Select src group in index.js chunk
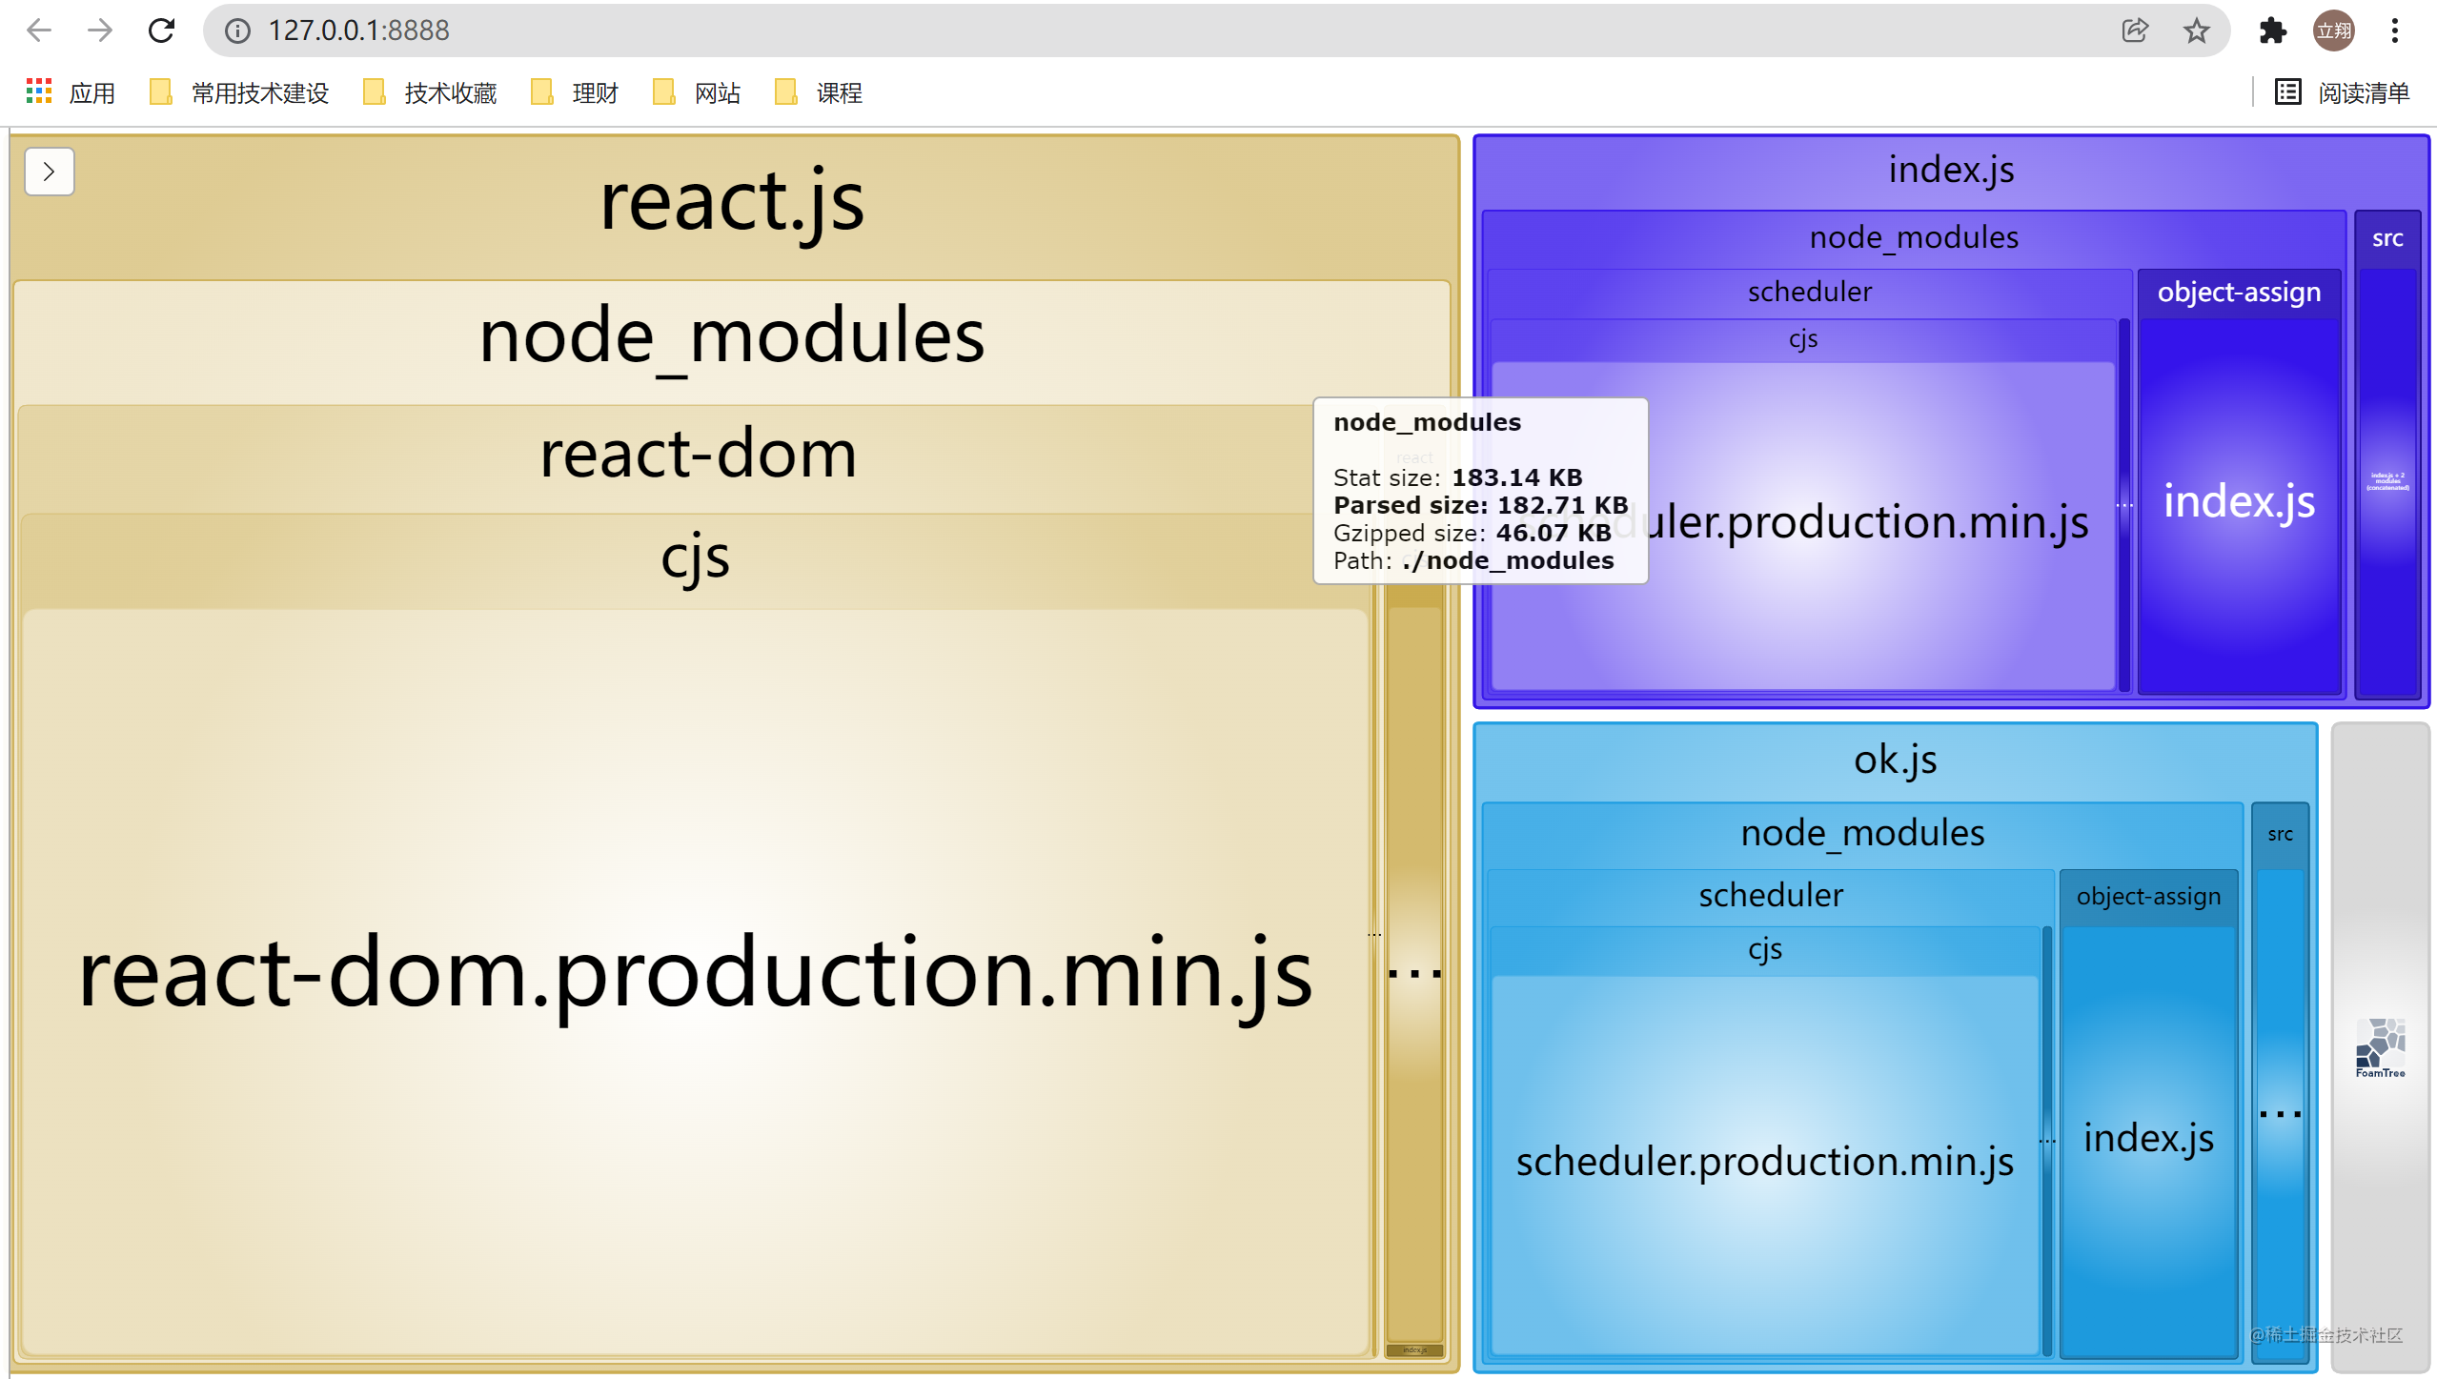This screenshot has height=1379, width=2437. pos(2386,238)
